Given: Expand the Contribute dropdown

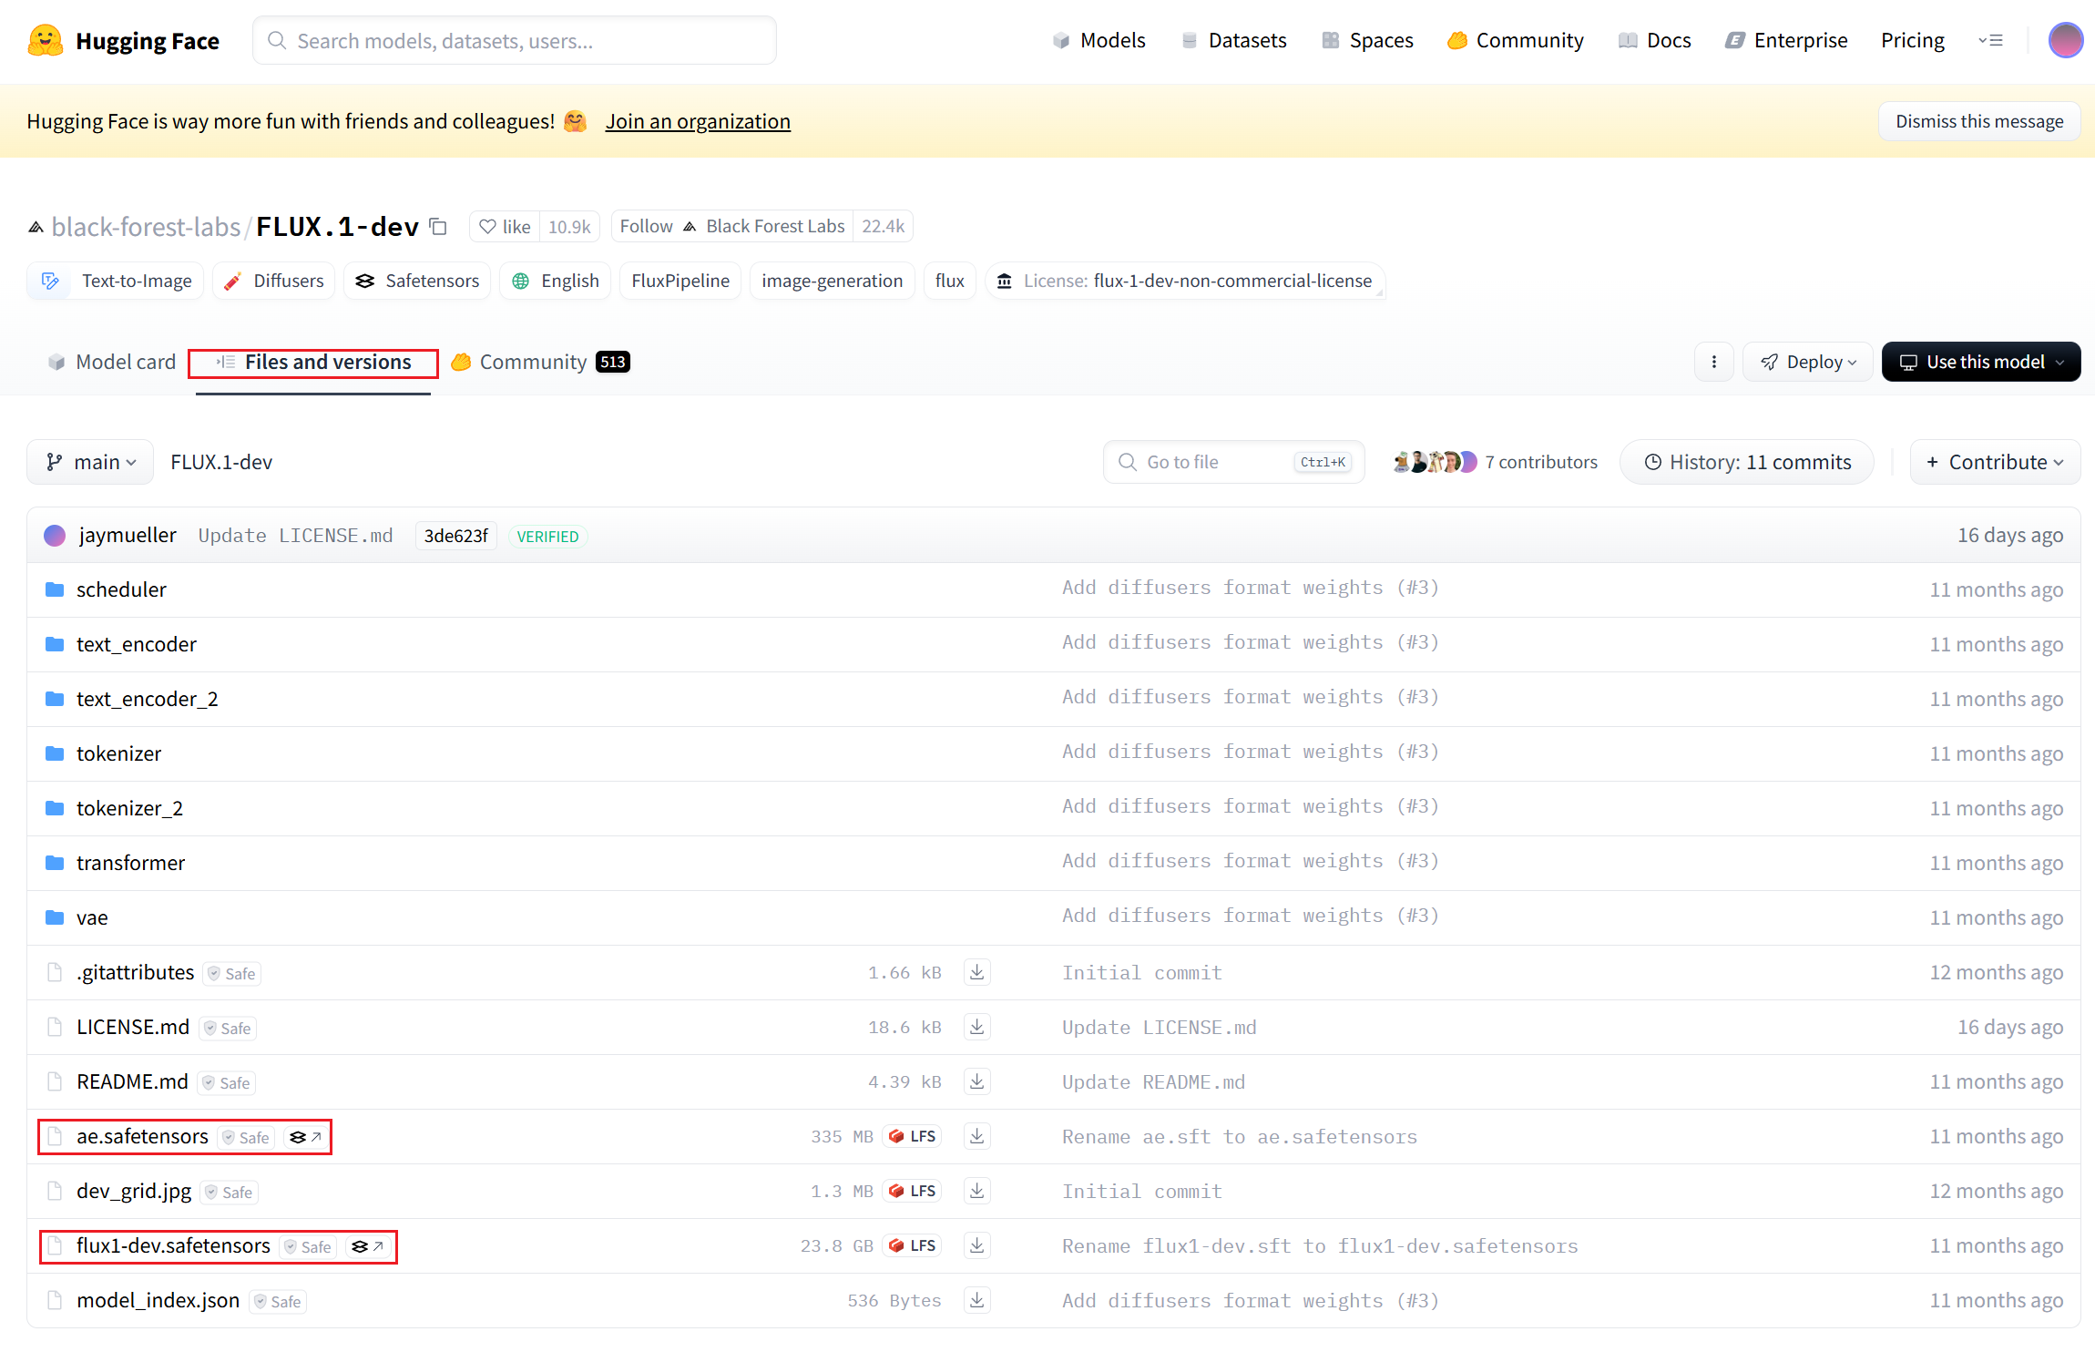Looking at the screenshot, I should click(1995, 462).
